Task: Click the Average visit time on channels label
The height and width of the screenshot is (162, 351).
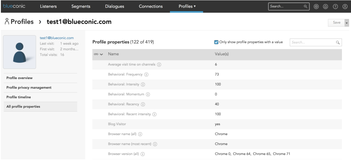Action: tap(132, 64)
